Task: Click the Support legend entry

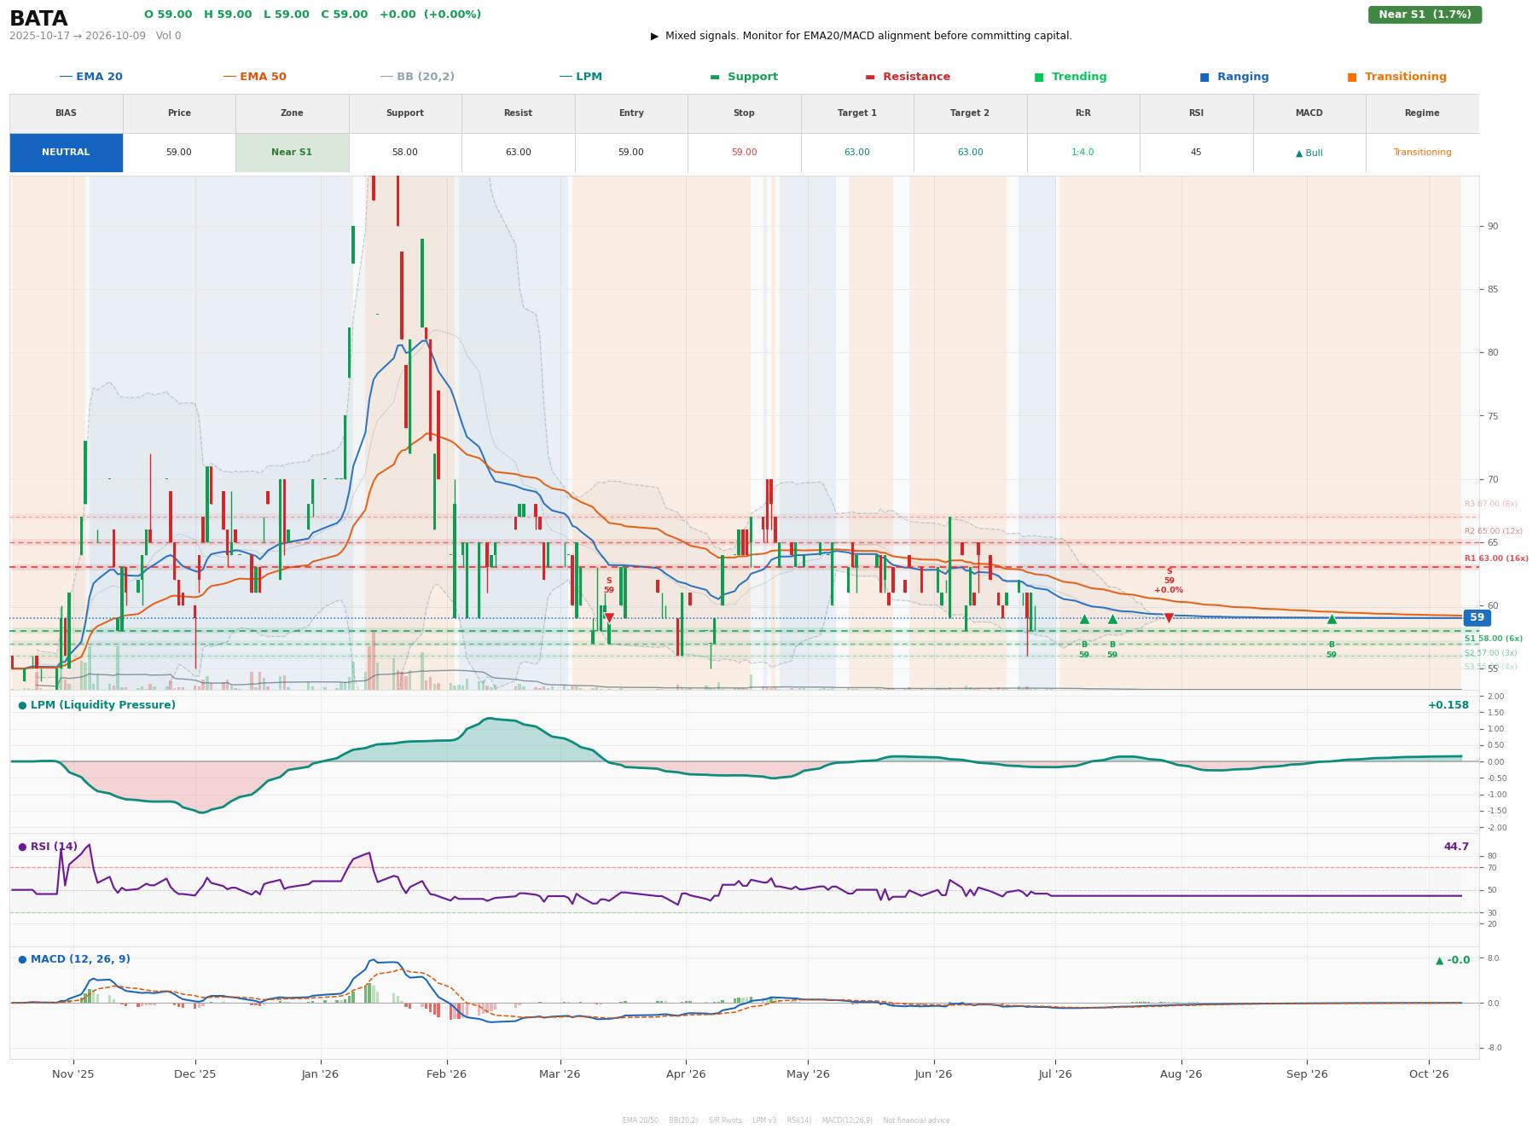Action: [x=744, y=77]
